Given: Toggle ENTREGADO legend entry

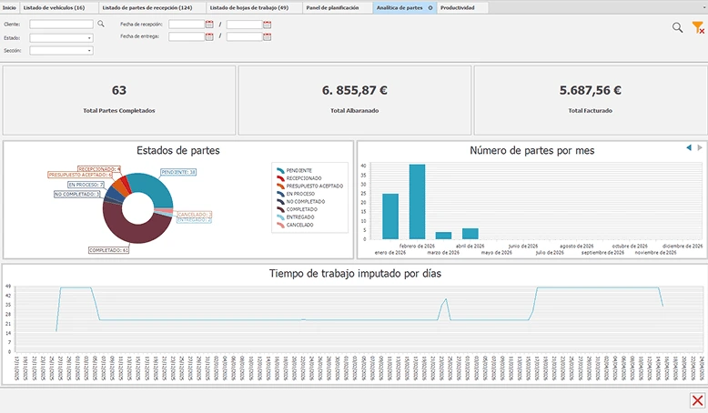Looking at the screenshot, I should [295, 217].
